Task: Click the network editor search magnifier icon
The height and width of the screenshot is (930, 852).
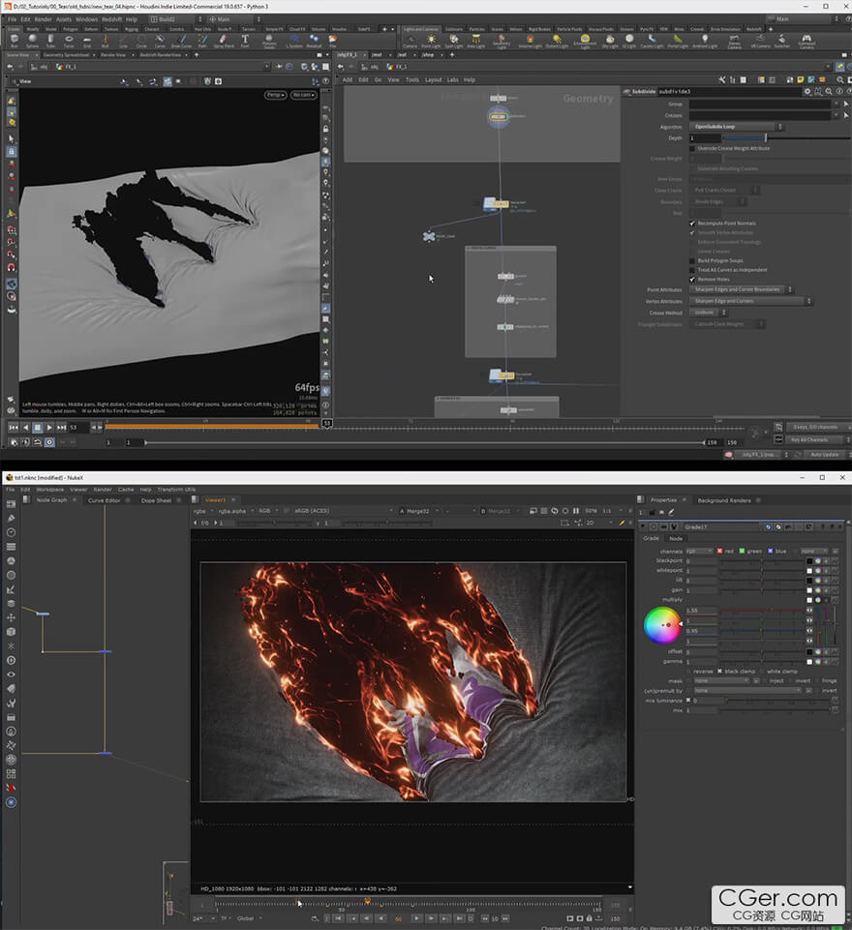Action: (840, 79)
